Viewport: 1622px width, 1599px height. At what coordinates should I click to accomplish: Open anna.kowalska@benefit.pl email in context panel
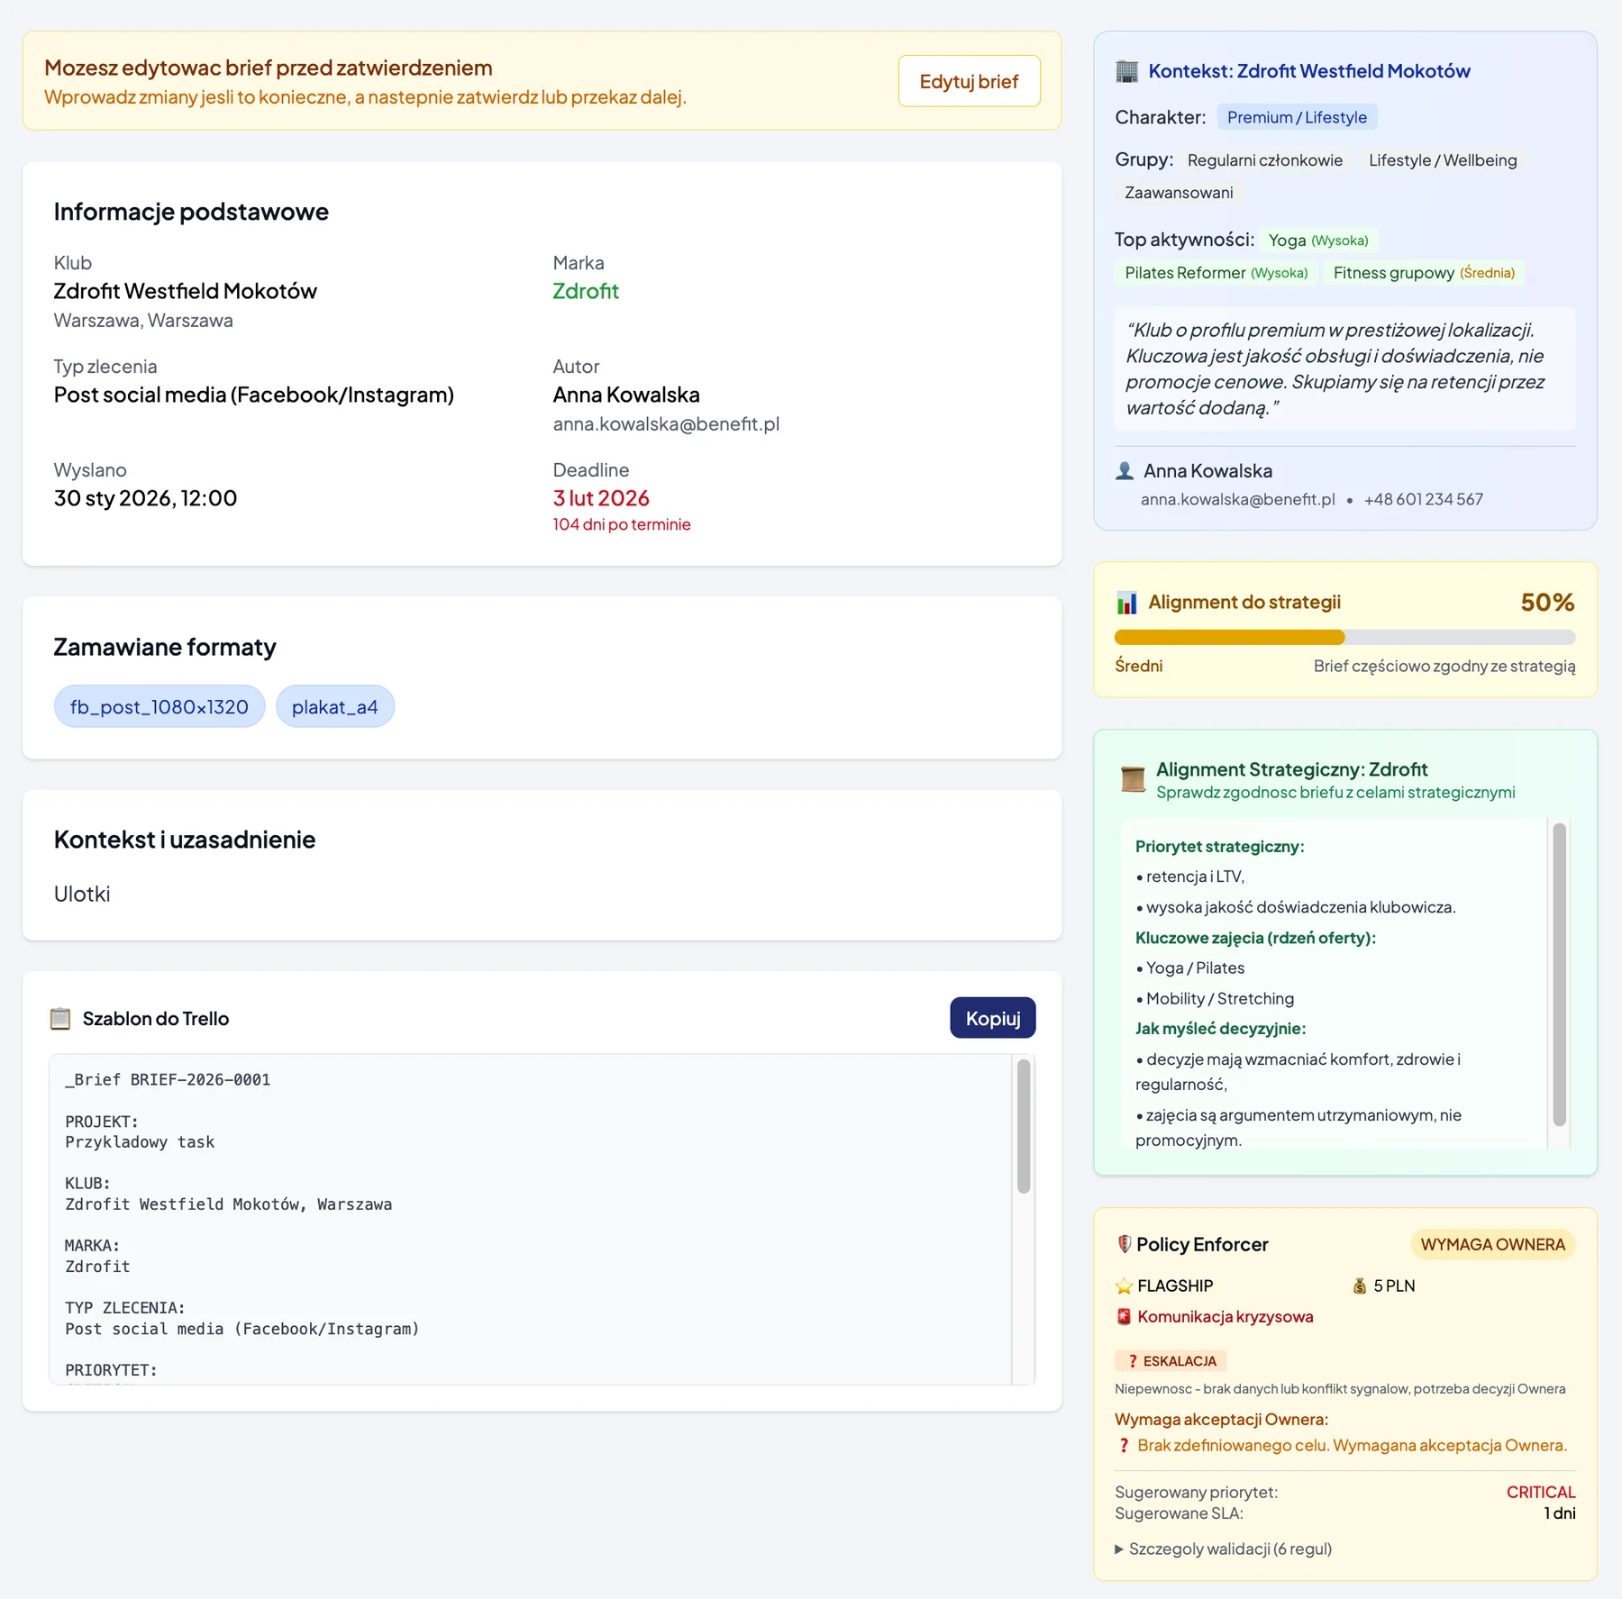click(1237, 499)
